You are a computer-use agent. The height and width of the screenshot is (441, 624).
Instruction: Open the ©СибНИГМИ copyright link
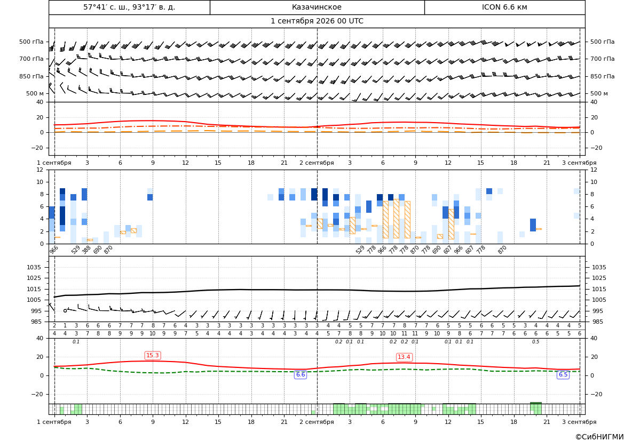[599, 437]
